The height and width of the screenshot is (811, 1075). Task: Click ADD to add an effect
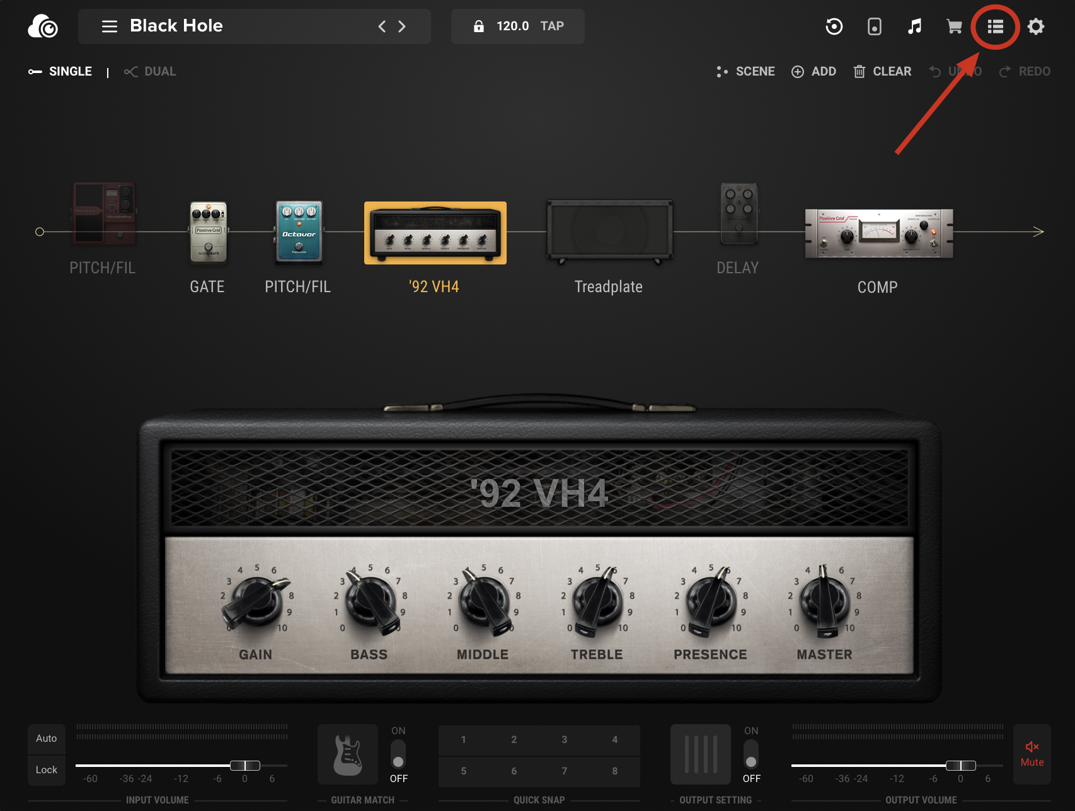click(x=813, y=72)
